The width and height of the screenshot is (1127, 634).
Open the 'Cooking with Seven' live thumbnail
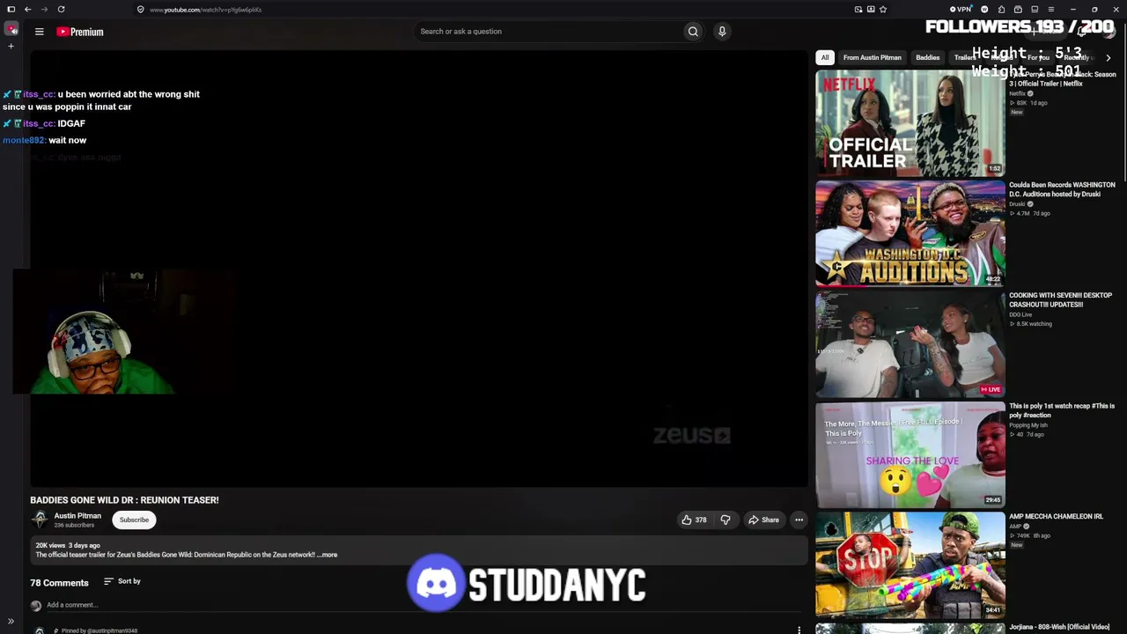pyautogui.click(x=910, y=344)
